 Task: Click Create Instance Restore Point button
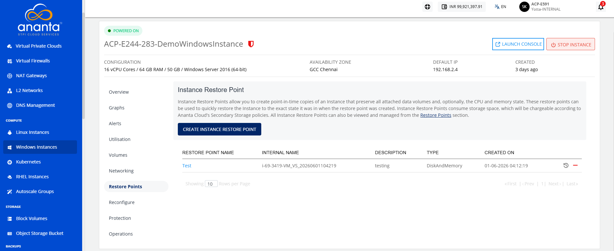(x=219, y=129)
